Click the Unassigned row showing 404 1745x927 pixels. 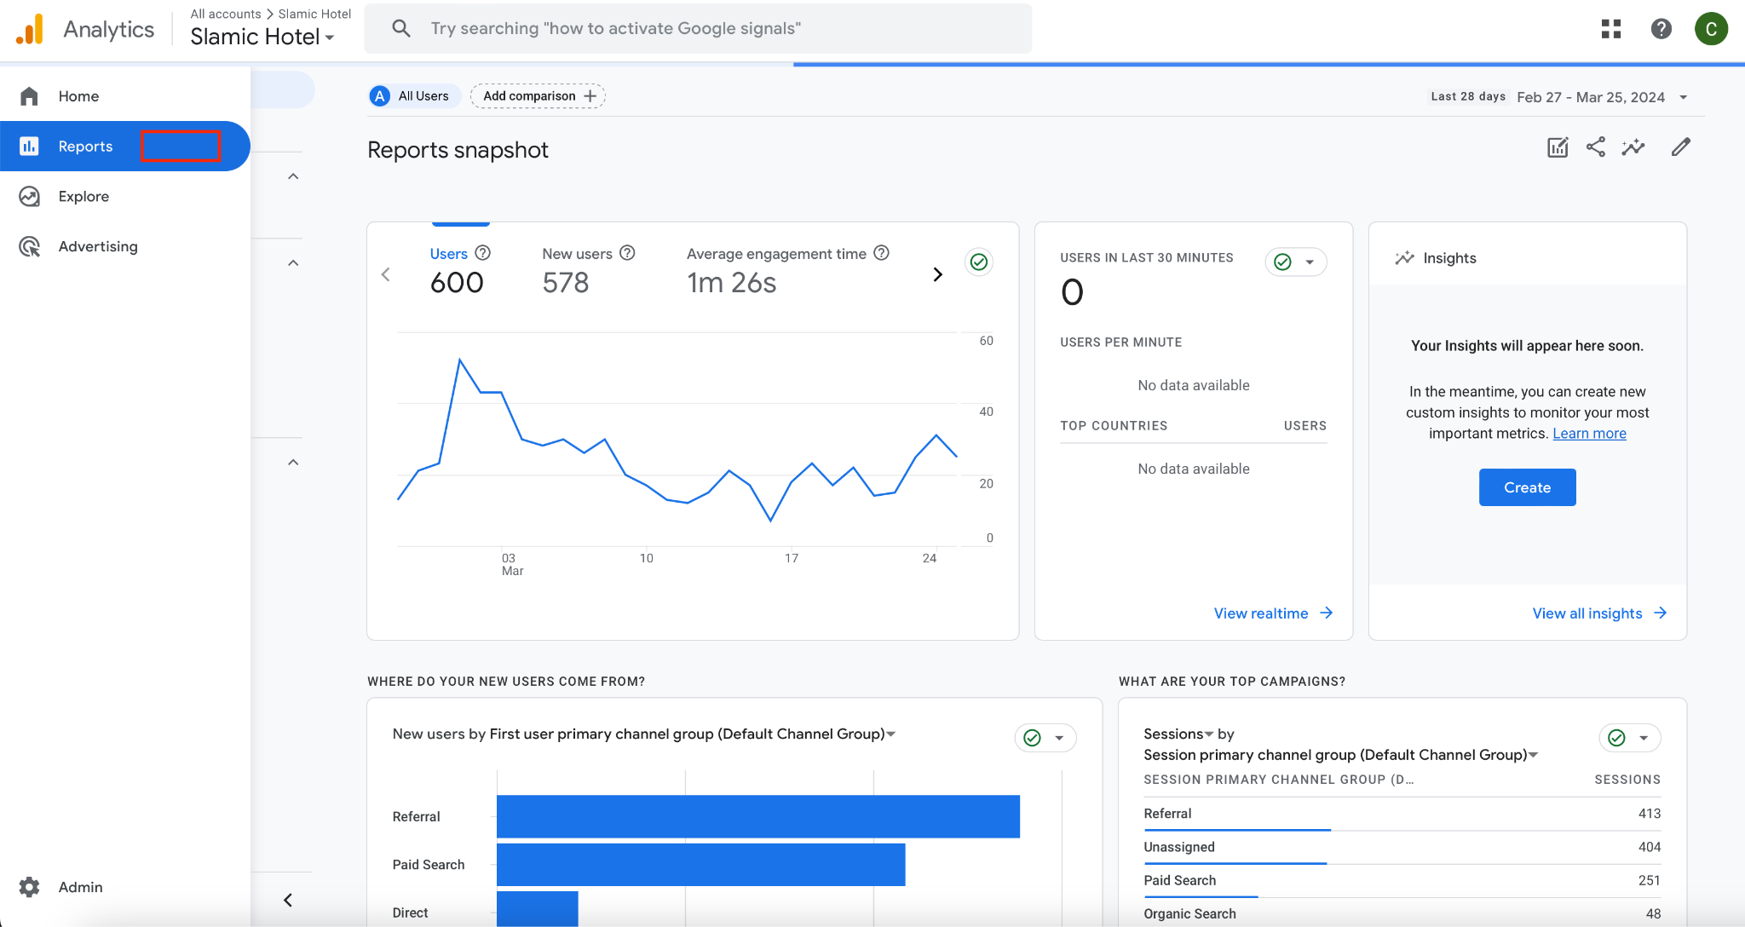[1402, 847]
